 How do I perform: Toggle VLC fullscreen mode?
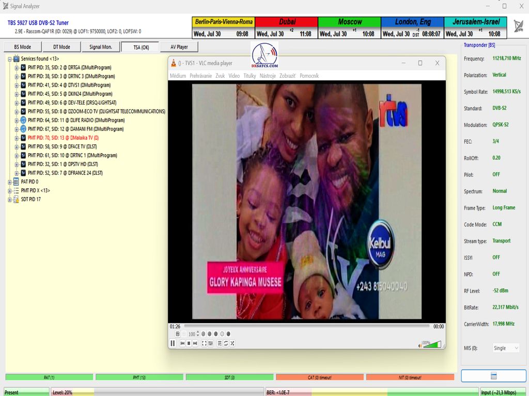point(204,343)
